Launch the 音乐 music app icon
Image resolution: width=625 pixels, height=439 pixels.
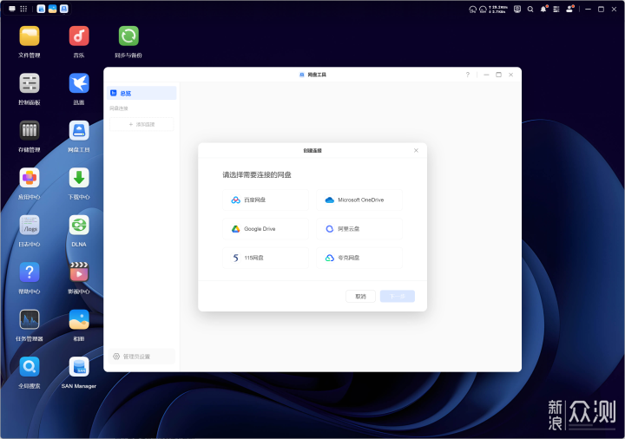click(79, 36)
